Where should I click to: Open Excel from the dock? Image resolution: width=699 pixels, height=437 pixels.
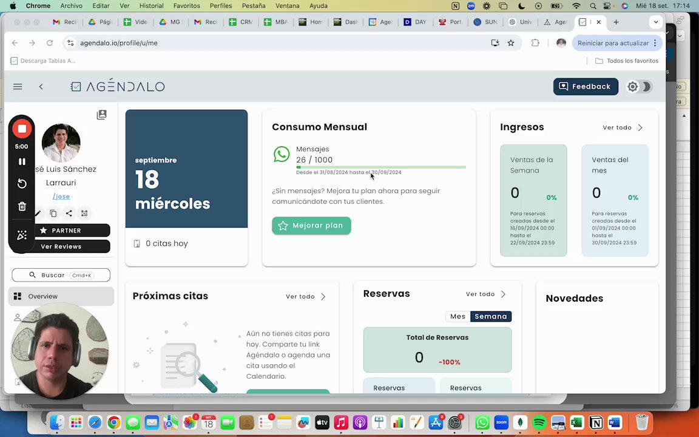click(577, 422)
